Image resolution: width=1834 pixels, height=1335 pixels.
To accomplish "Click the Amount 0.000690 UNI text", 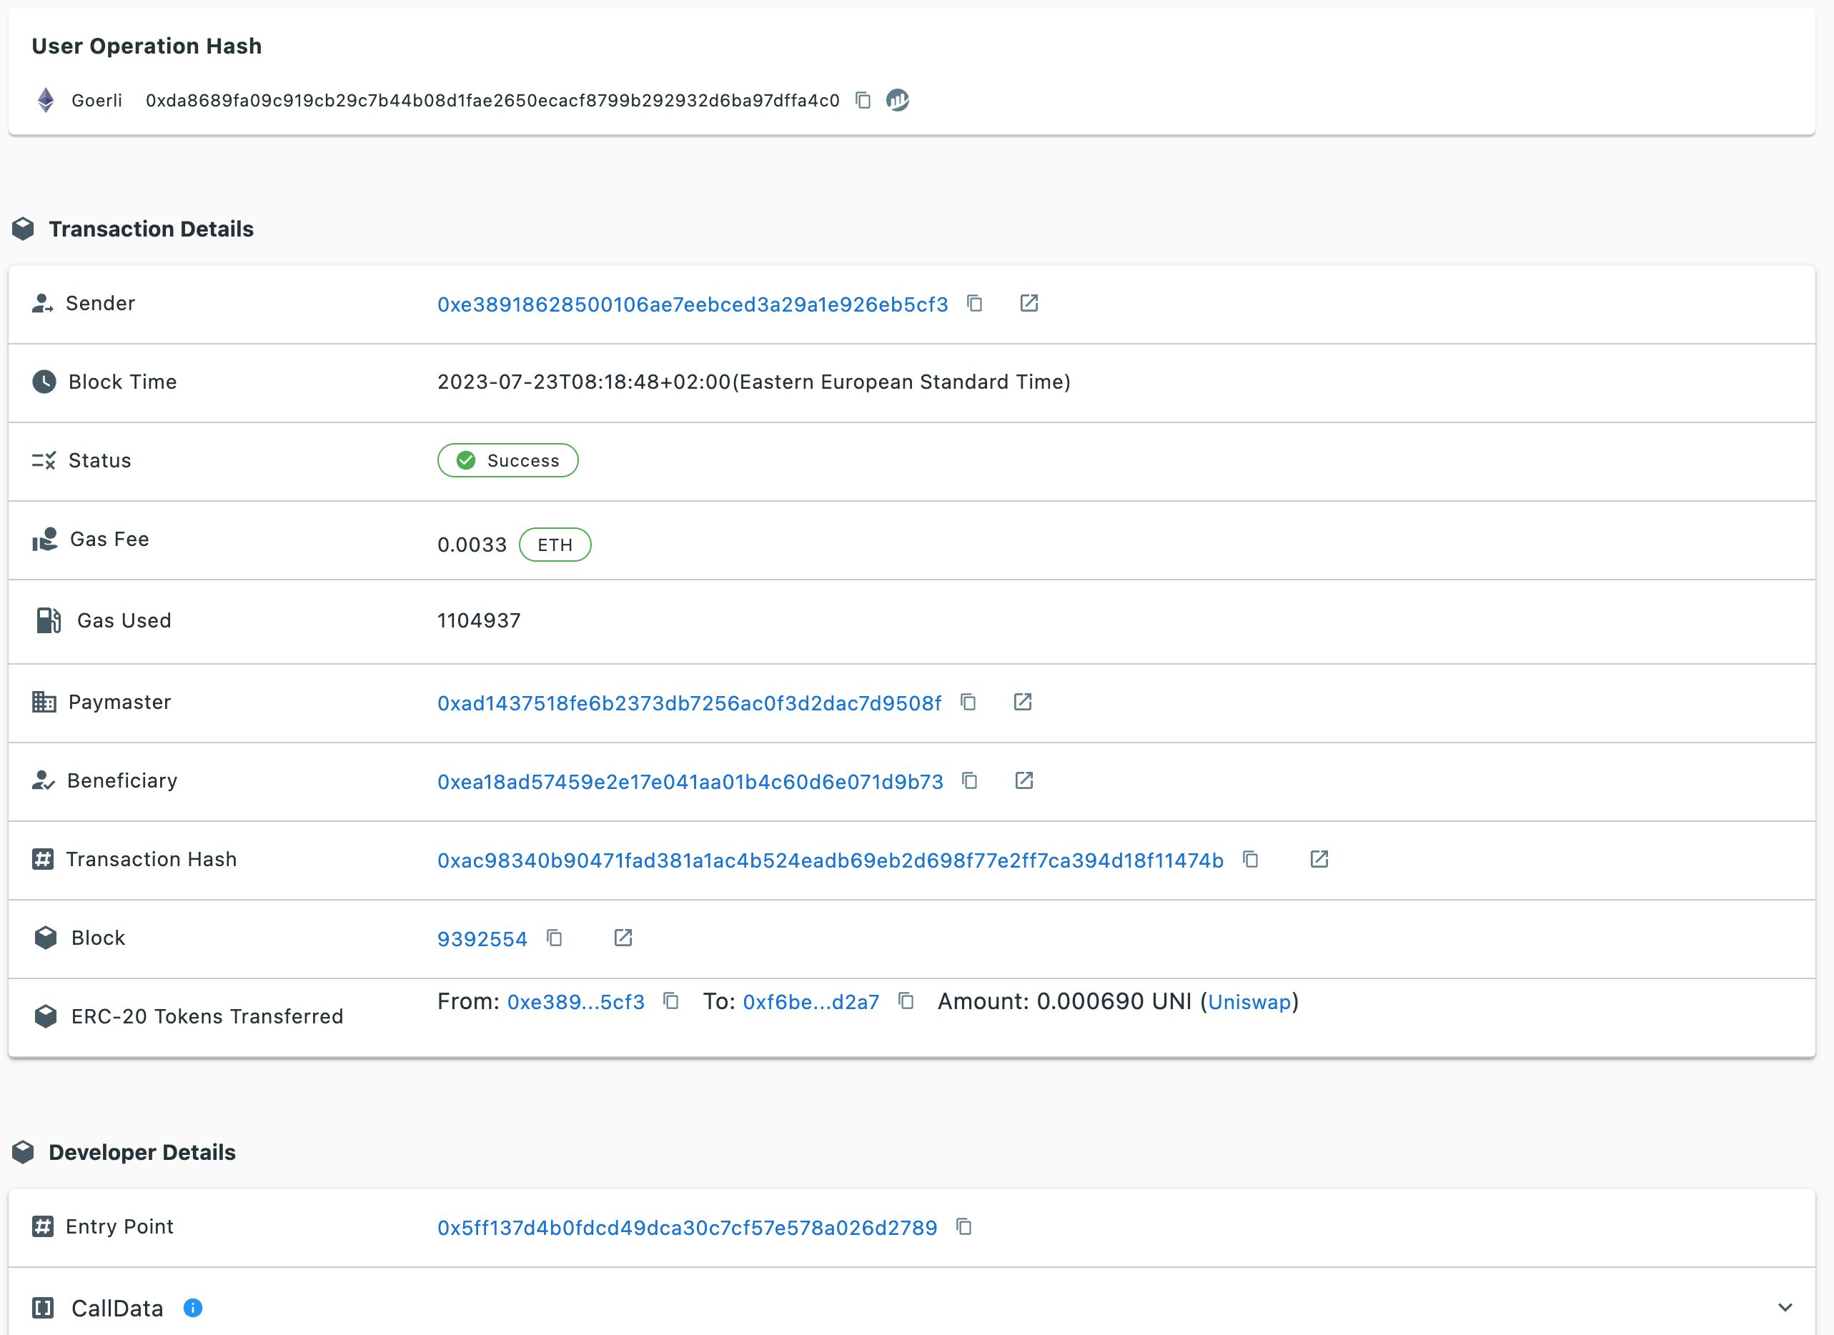I will tap(1065, 1001).
